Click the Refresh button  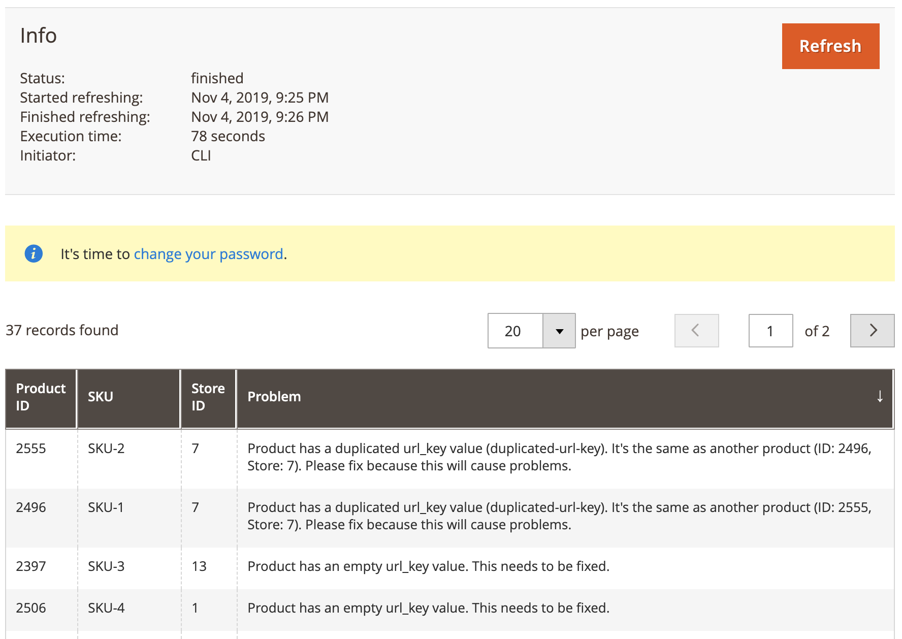[830, 45]
